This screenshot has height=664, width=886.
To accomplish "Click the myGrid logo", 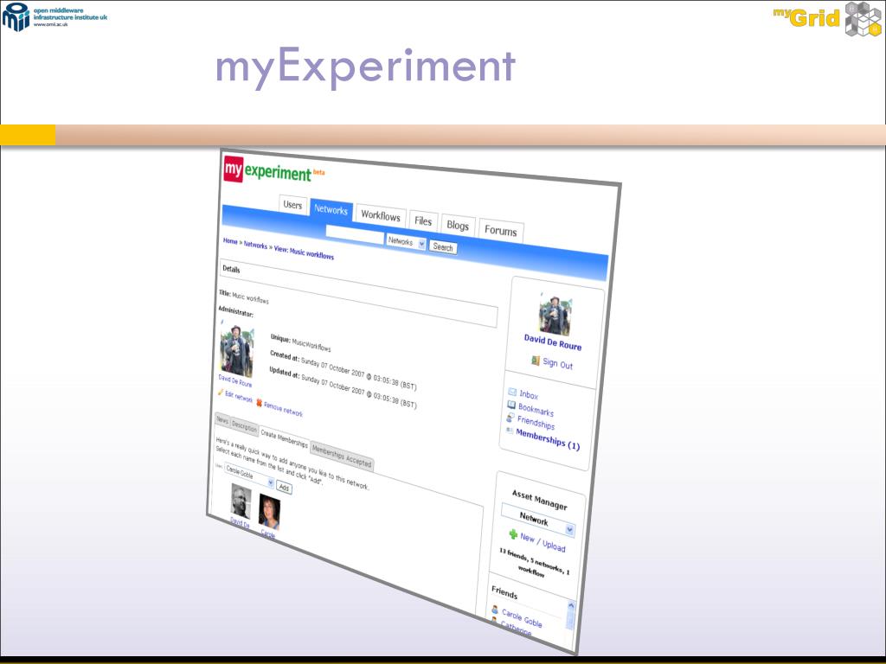I will pos(827,19).
